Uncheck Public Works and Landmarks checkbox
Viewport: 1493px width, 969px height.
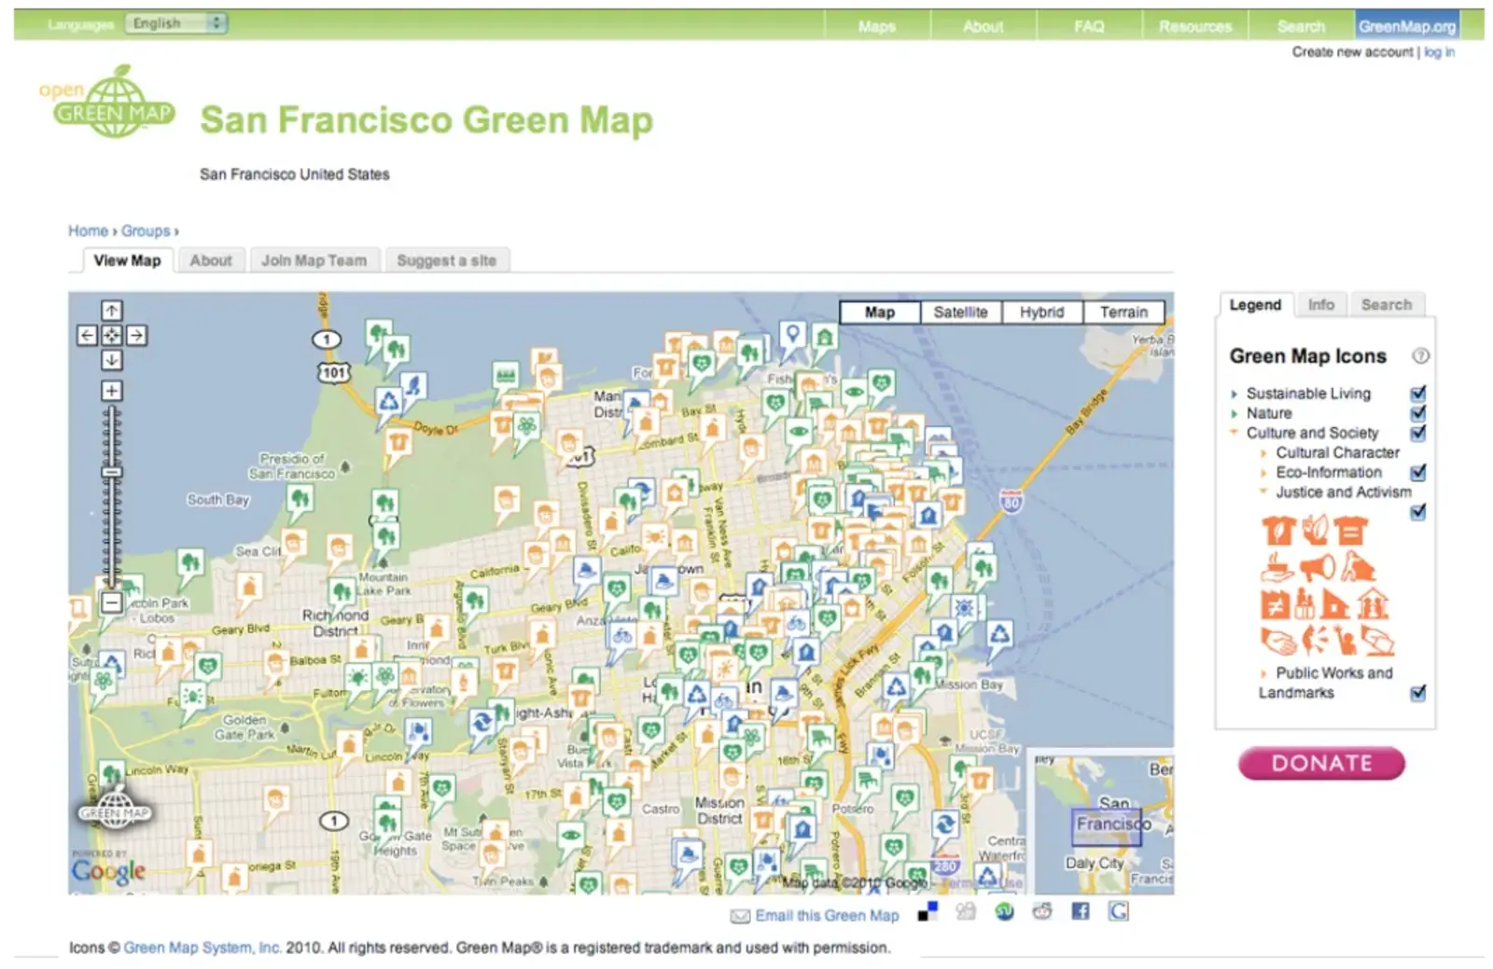coord(1418,693)
